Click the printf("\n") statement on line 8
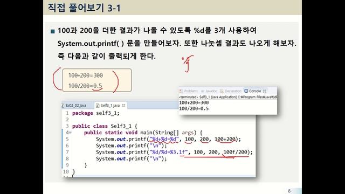 coord(132,158)
